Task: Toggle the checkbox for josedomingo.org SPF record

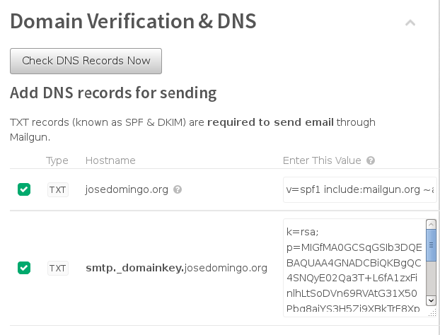Action: (x=24, y=189)
